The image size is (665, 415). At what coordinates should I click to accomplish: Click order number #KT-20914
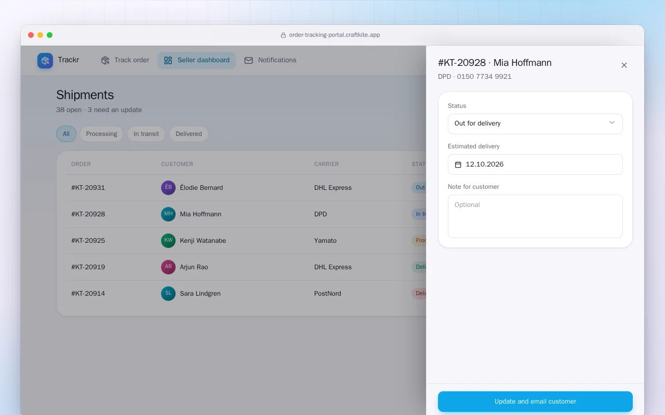pyautogui.click(x=88, y=294)
